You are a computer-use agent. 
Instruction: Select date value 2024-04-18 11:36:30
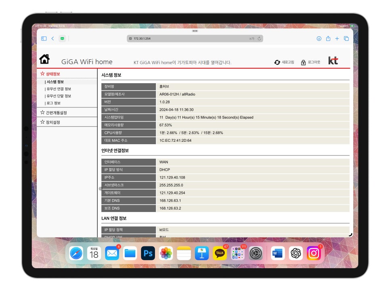point(176,110)
